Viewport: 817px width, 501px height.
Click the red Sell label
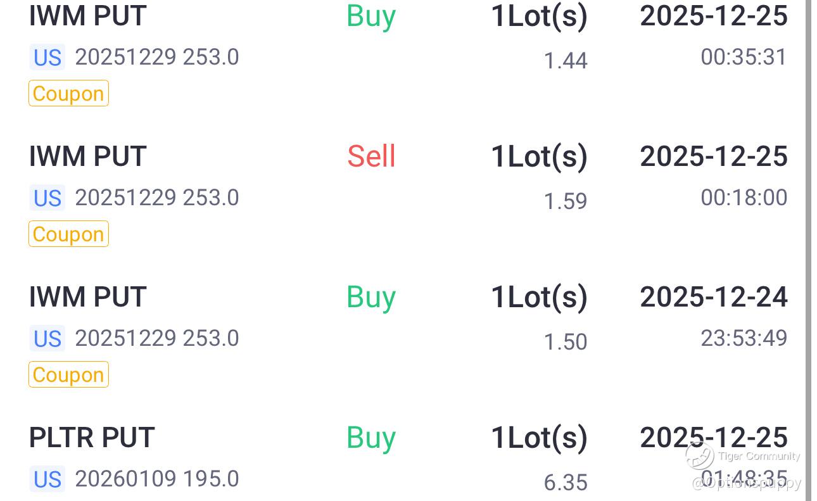tap(371, 156)
